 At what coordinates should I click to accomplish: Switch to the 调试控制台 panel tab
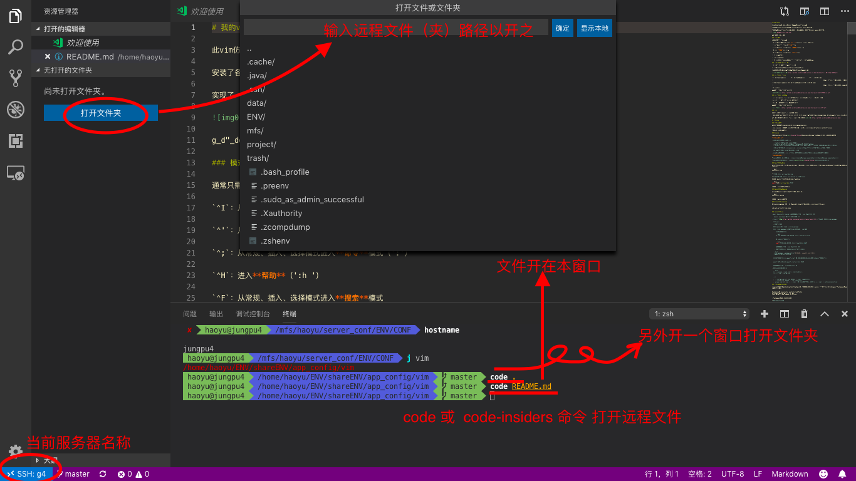point(253,314)
